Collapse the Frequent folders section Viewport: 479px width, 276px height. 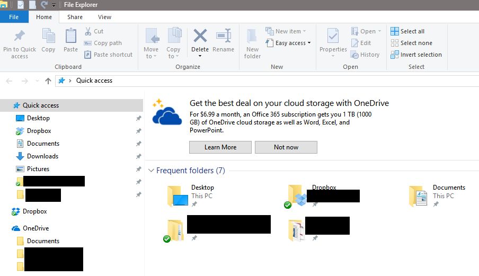pos(151,171)
